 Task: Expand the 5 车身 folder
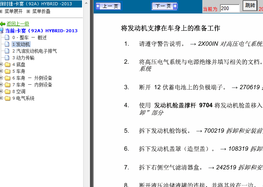coord(1,71)
